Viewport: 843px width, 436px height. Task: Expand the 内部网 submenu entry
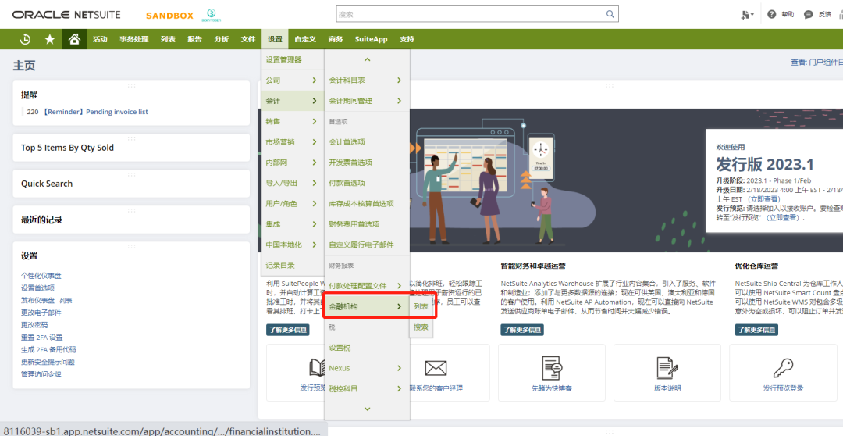pos(293,163)
